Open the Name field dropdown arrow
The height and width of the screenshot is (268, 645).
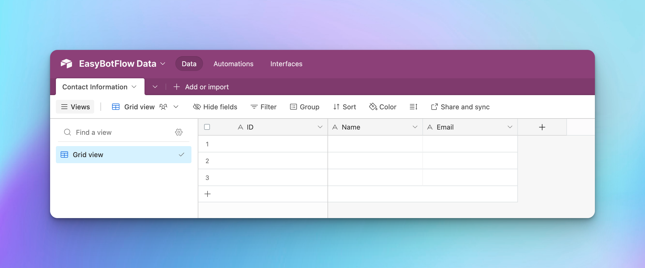coord(415,127)
